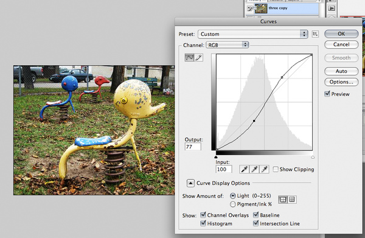Uncheck the Histogram checkbox

[203, 223]
